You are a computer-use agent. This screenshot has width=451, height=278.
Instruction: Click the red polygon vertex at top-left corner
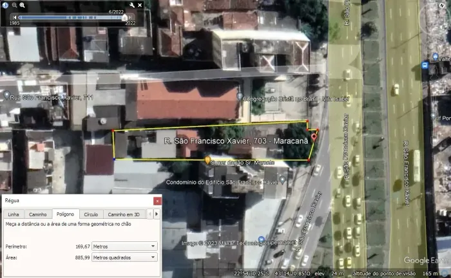point(113,131)
